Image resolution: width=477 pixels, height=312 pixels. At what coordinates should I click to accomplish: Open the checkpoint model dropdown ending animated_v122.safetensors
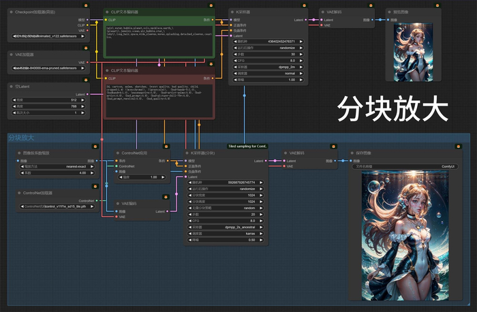(x=48, y=36)
